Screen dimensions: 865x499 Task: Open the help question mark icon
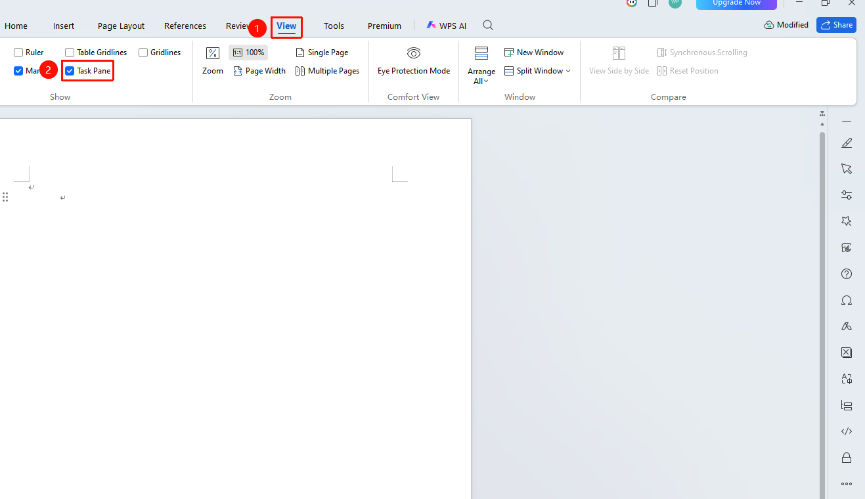click(847, 274)
